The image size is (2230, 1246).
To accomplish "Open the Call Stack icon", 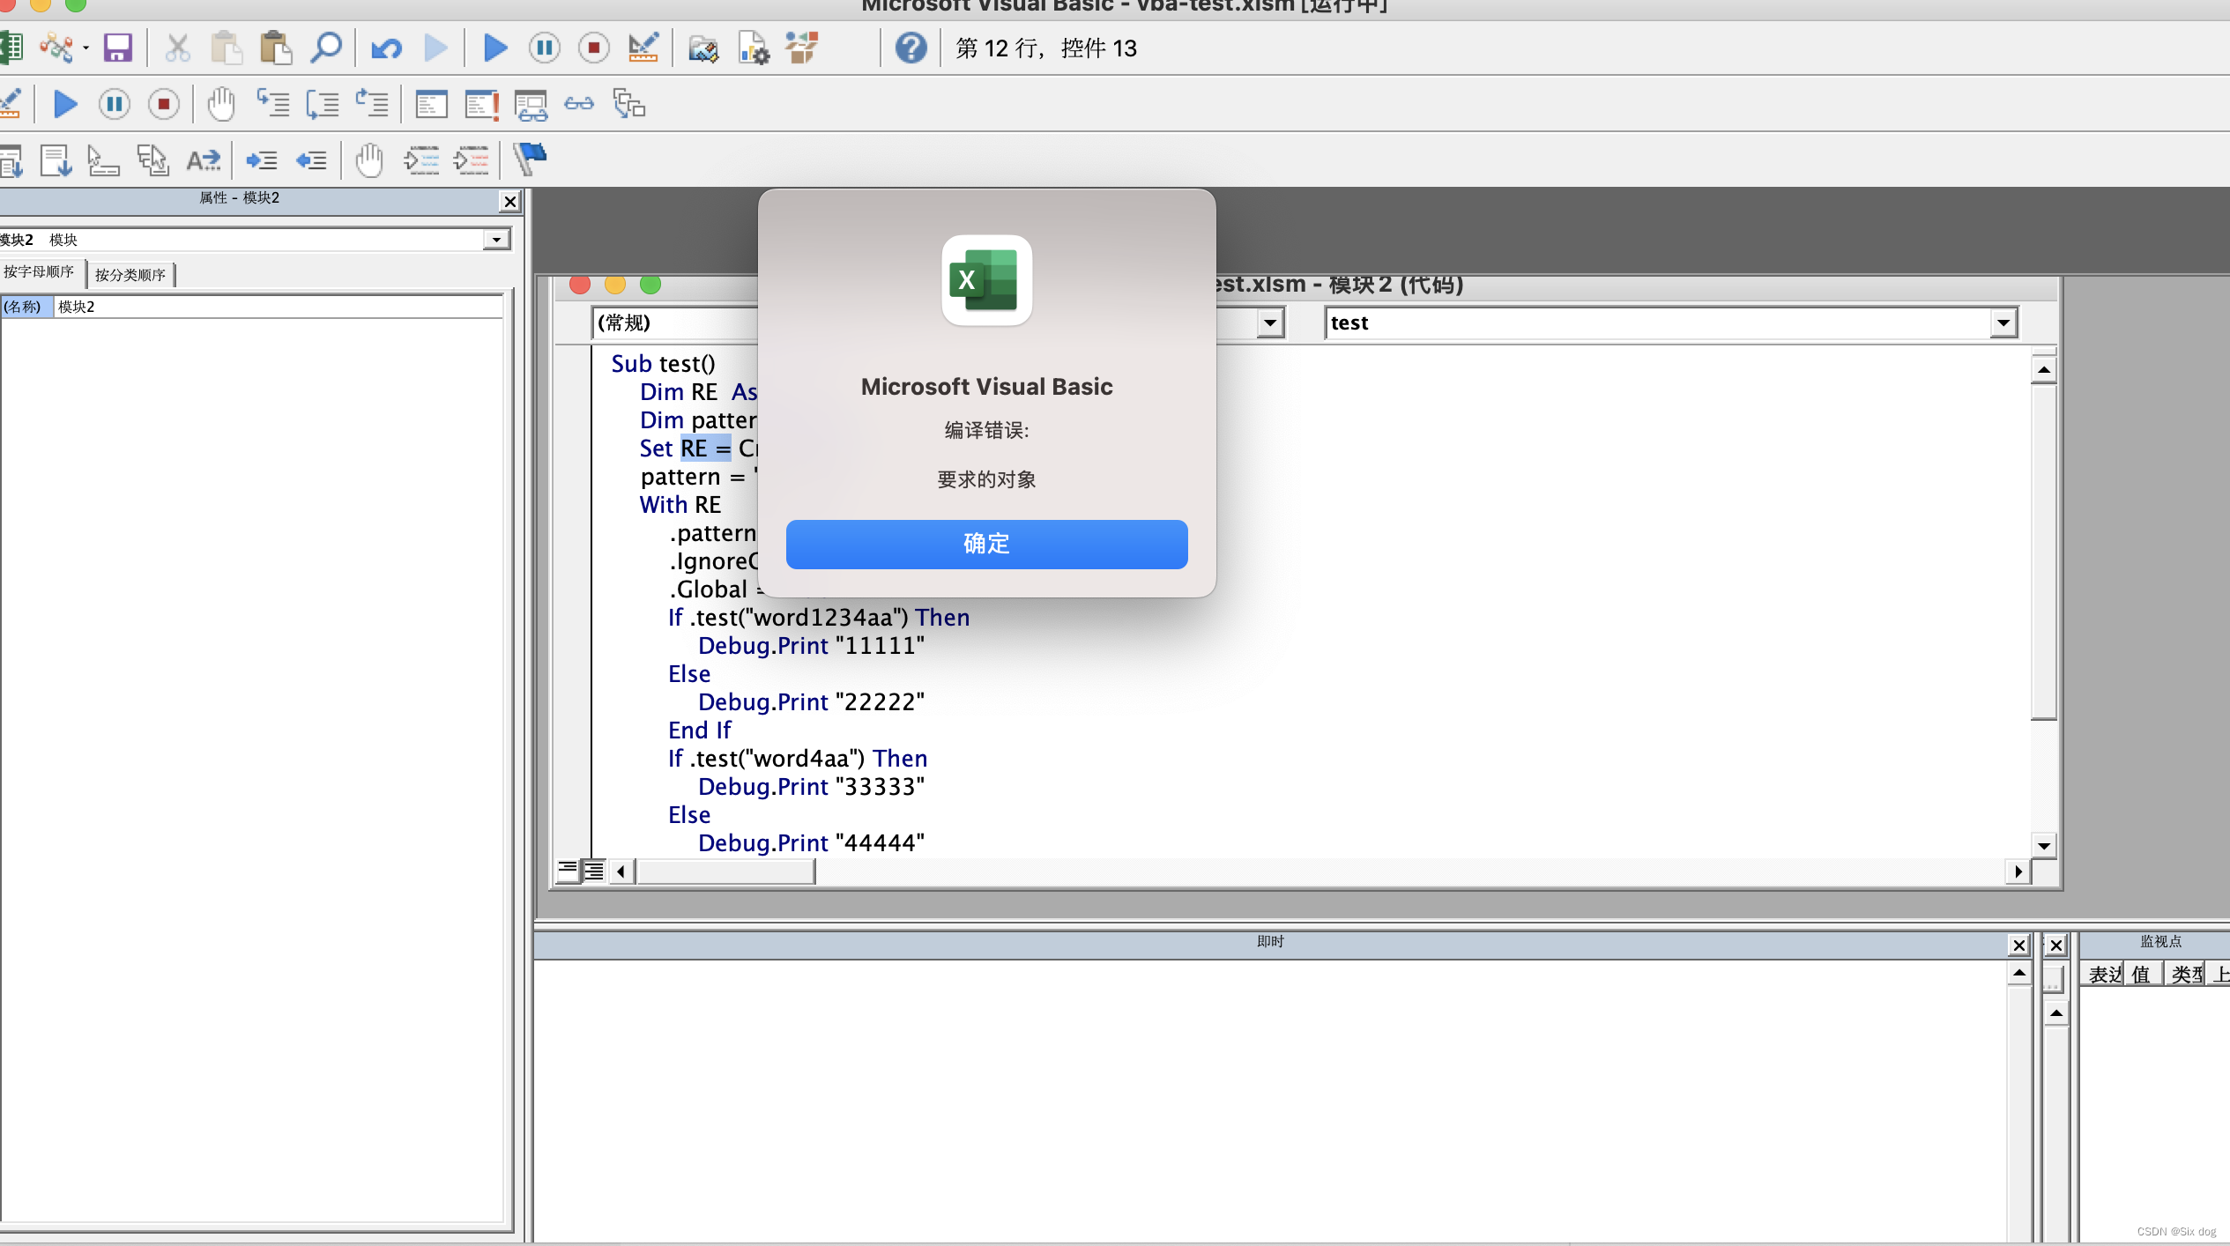I will click(x=629, y=104).
